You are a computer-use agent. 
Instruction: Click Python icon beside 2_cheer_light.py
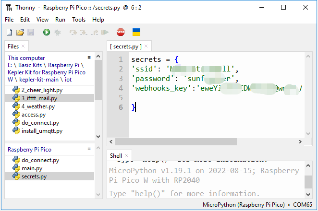(16, 90)
